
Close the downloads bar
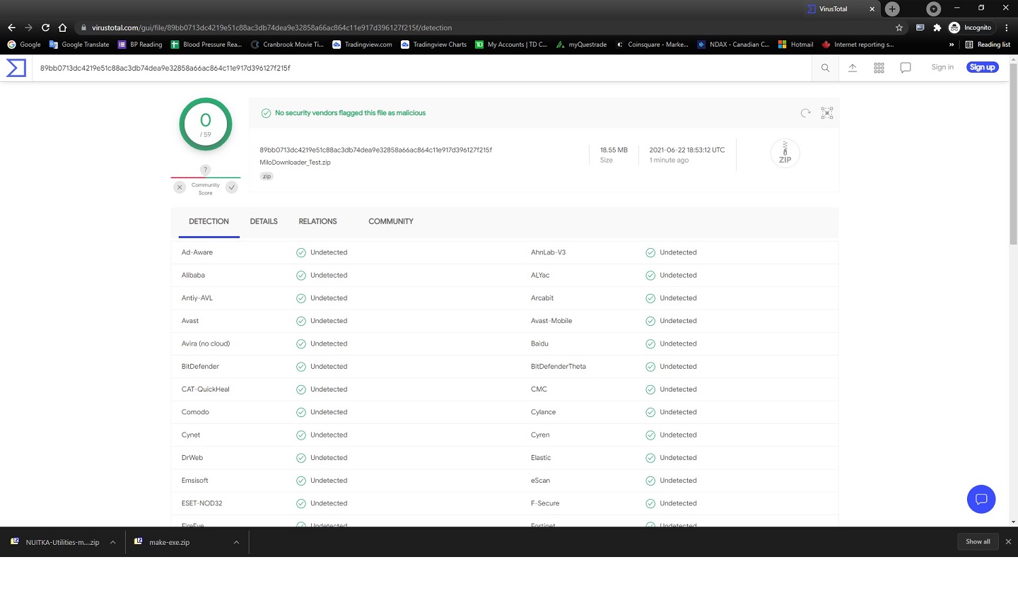point(1008,541)
